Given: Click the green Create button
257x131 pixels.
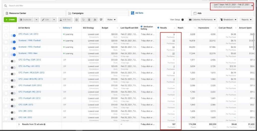Looking at the screenshot, I should point(10,20).
